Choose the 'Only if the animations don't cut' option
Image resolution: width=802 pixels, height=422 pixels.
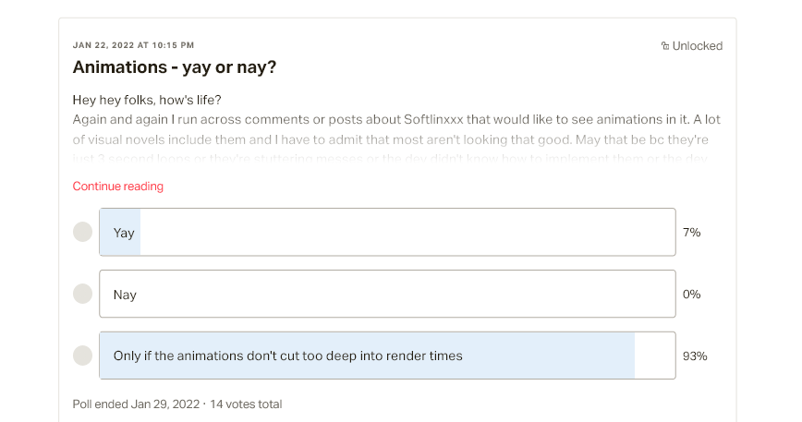(x=387, y=356)
